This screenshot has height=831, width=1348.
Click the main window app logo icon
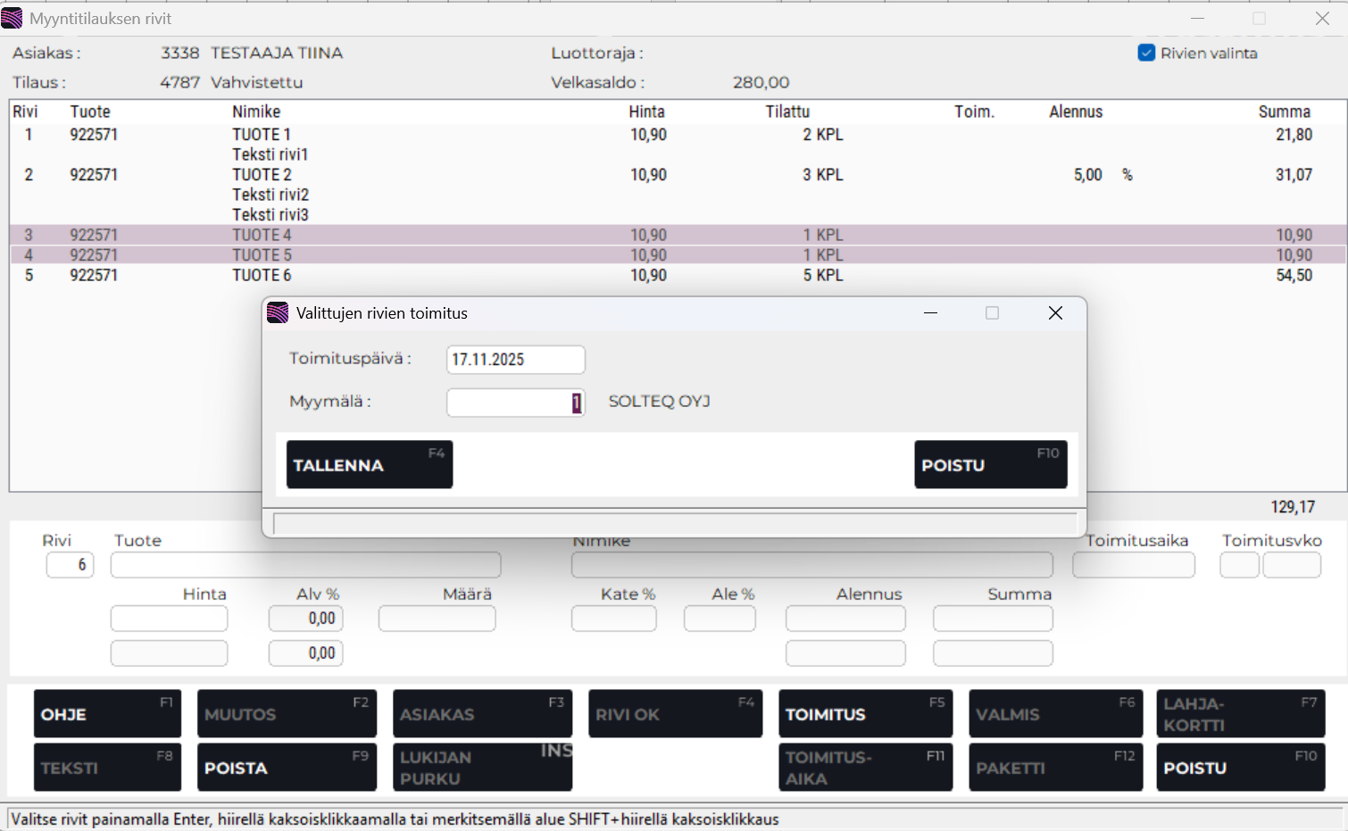[x=12, y=19]
